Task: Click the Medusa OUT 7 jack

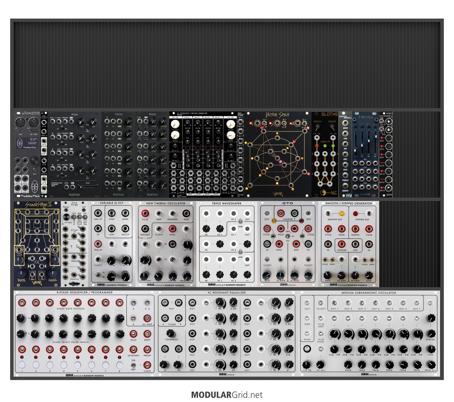Action: (x=417, y=303)
